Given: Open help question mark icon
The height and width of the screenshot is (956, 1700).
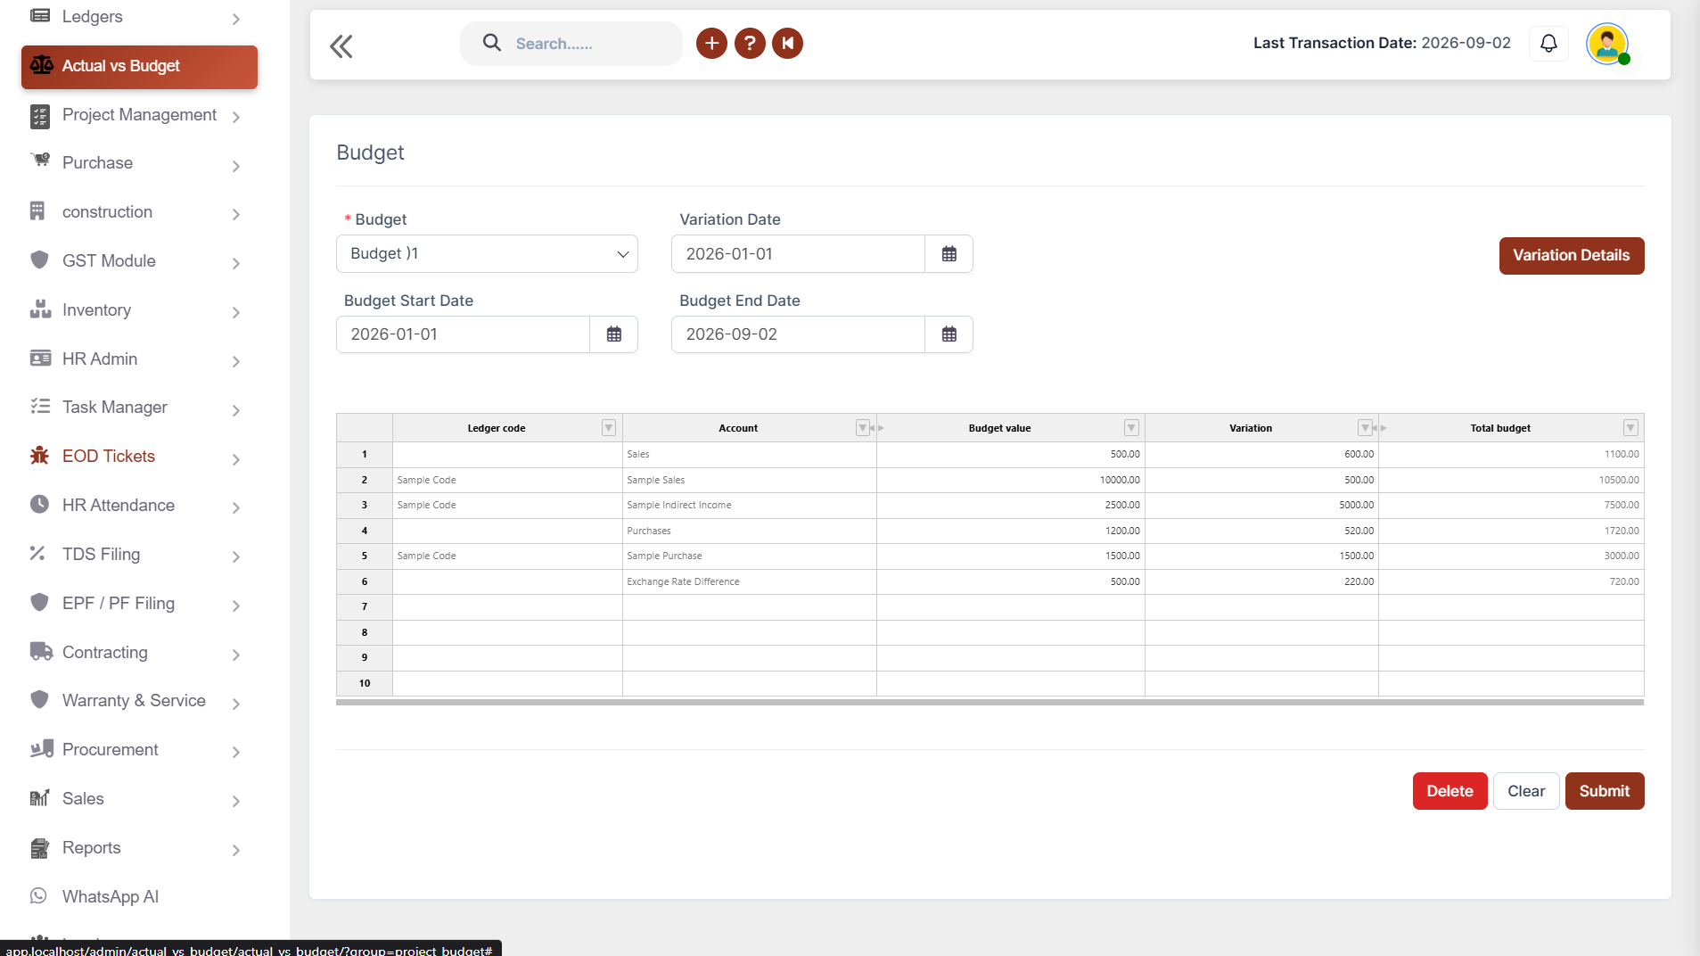Looking at the screenshot, I should pyautogui.click(x=750, y=43).
